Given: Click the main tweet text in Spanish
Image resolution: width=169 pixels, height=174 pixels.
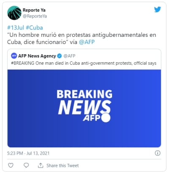Looking at the screenshot, I should coord(82,39).
